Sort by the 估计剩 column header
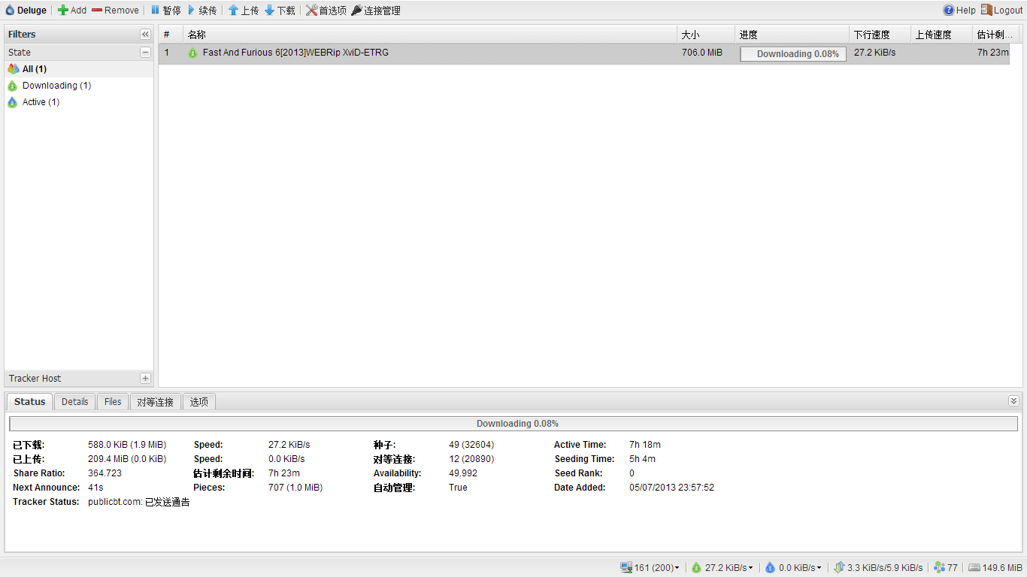This screenshot has height=577, width=1027. [x=995, y=35]
